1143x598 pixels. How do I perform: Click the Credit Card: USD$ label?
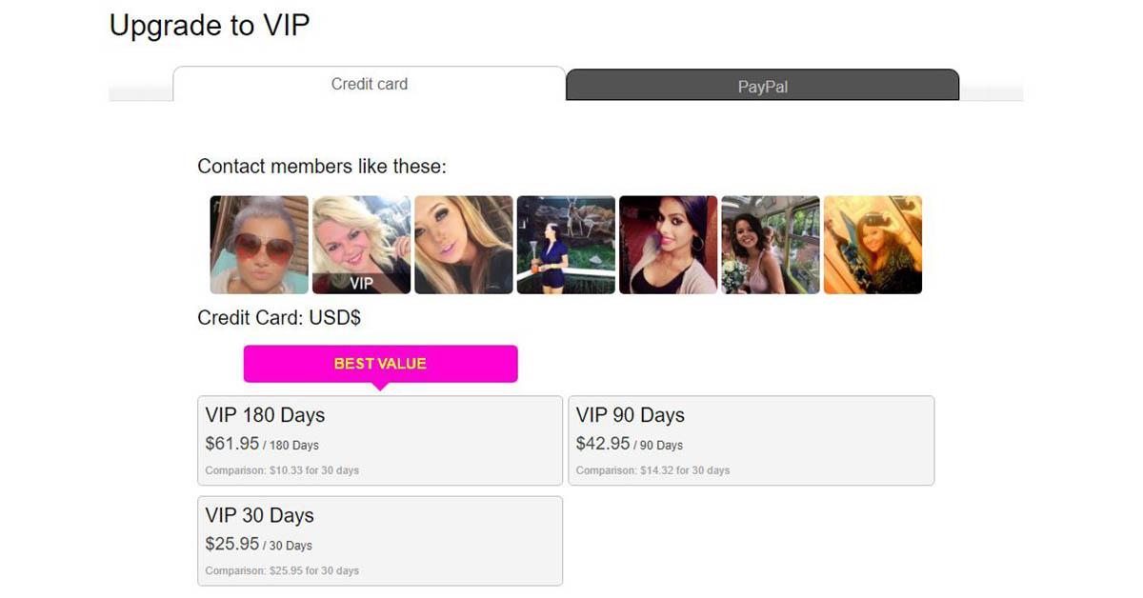(279, 318)
